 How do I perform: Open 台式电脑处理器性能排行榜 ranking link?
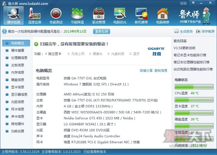(193, 69)
